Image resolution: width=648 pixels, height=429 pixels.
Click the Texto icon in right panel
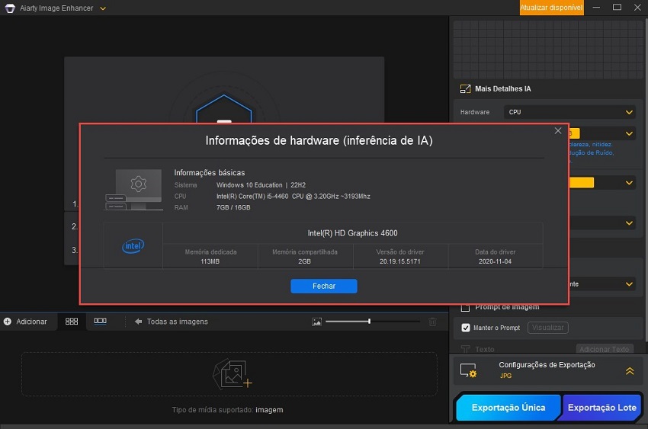coord(465,349)
